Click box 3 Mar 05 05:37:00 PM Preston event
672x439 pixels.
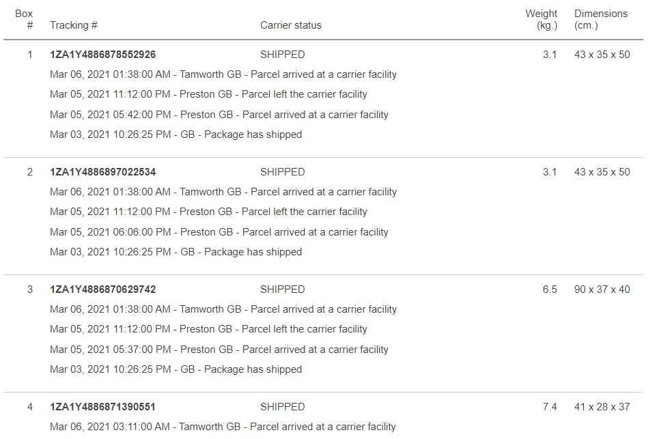coord(219,349)
